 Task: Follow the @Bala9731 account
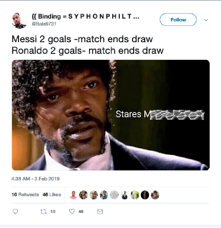pyautogui.click(x=178, y=20)
